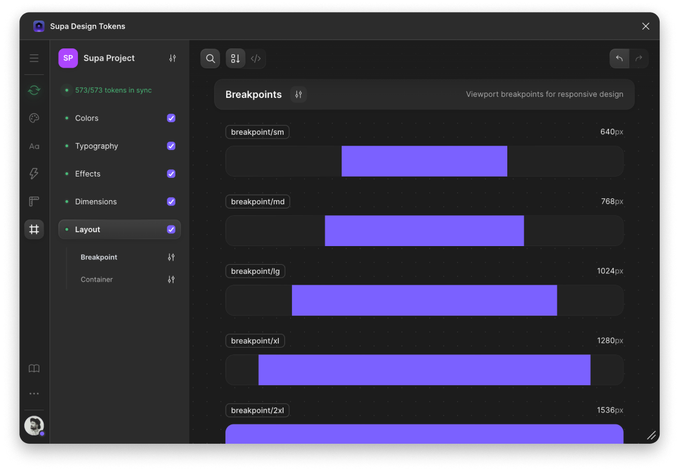Select the typography Aa sidebar icon
679x471 pixels.
pyautogui.click(x=34, y=146)
